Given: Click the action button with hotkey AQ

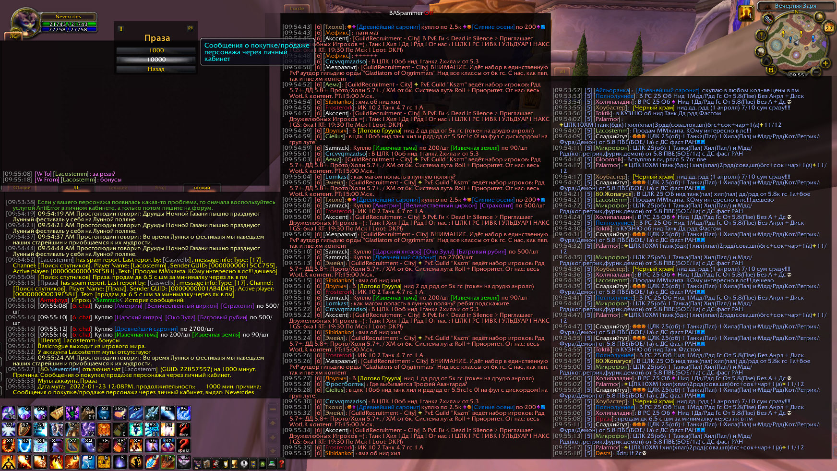Looking at the screenshot, I should (183, 413).
